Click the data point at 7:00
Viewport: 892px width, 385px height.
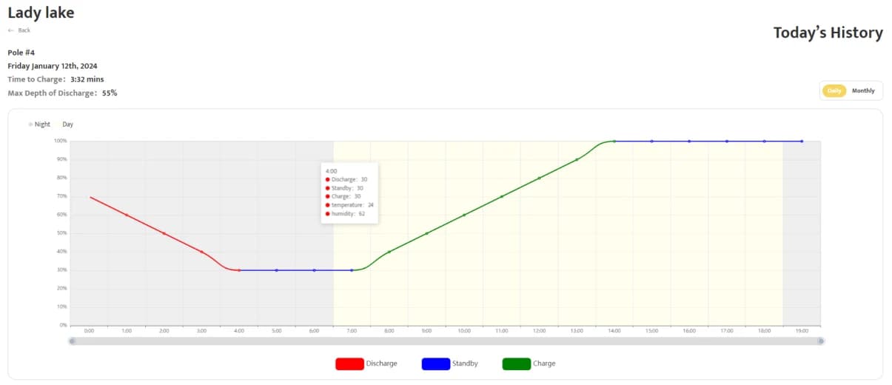(x=352, y=270)
